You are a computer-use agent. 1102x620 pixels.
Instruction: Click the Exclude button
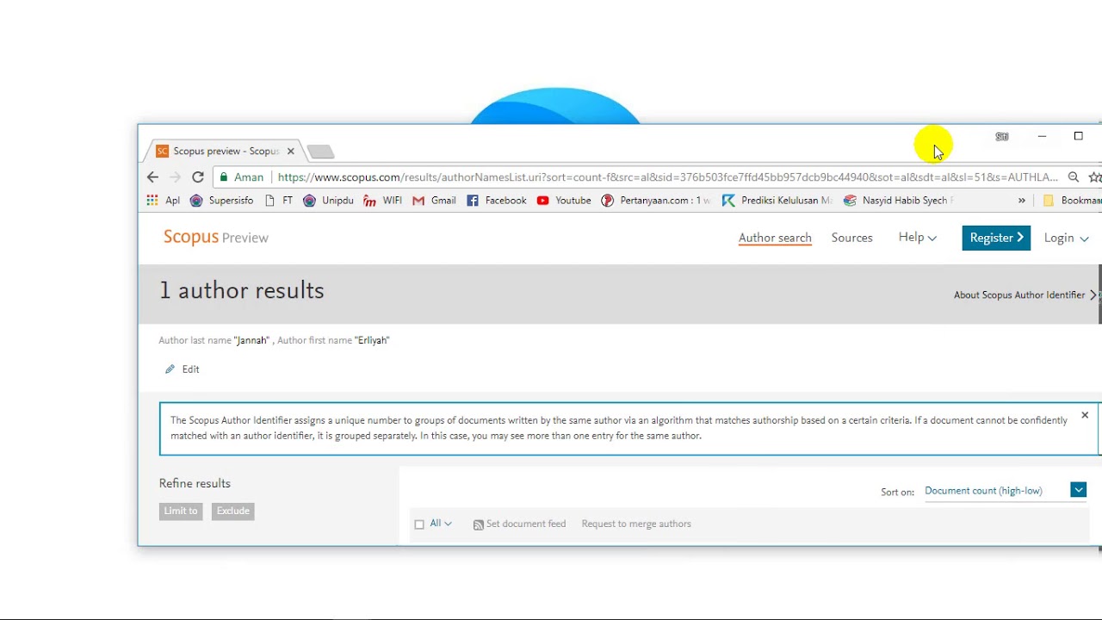click(x=233, y=512)
